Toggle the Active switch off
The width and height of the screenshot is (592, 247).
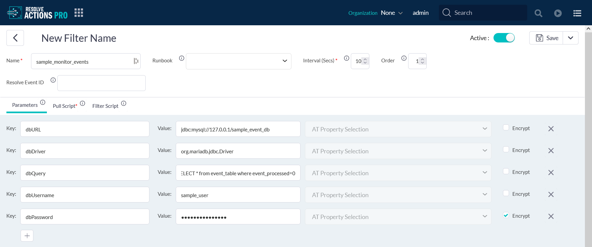[504, 38]
